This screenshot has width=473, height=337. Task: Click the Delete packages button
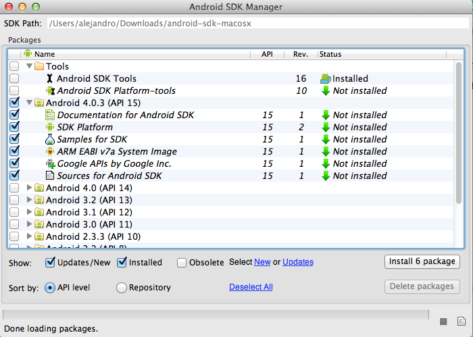tap(422, 286)
